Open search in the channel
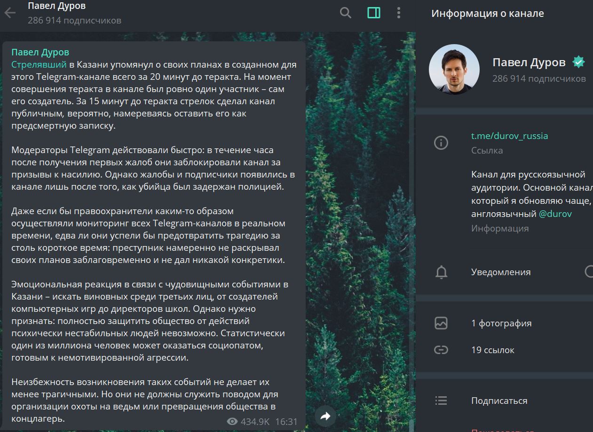The image size is (593, 432). pos(346,13)
